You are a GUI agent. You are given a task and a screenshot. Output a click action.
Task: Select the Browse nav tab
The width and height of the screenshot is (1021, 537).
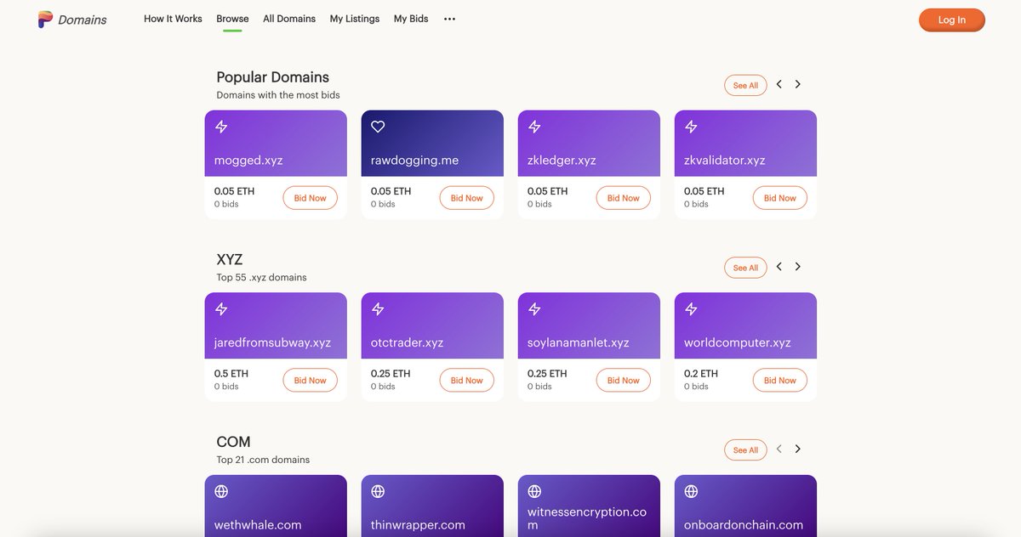(232, 19)
